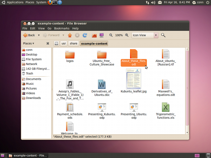
Task: Open the Bookmarks menu
Action: pos(62,28)
